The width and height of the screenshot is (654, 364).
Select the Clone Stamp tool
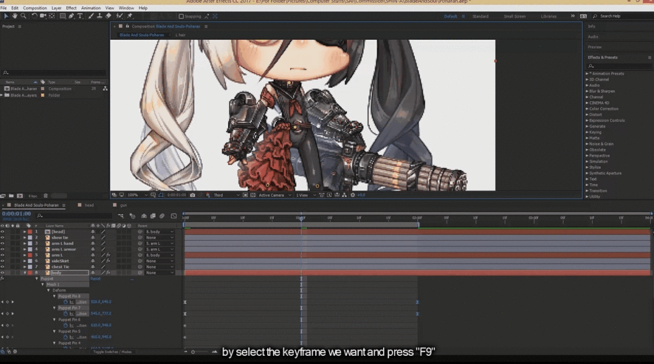pyautogui.click(x=99, y=16)
